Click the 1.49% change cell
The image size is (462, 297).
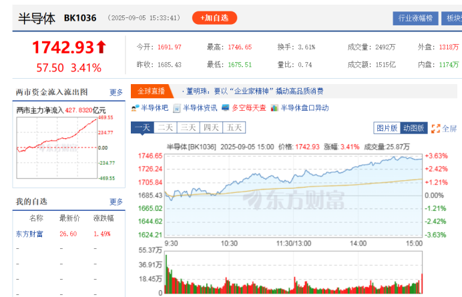[102, 234]
